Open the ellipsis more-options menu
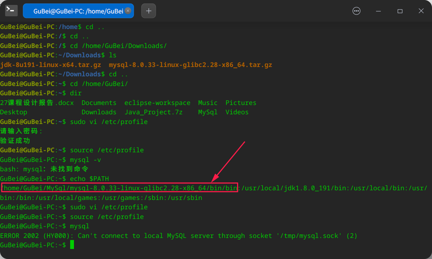Viewport: 432px width, 259px height. (x=356, y=11)
